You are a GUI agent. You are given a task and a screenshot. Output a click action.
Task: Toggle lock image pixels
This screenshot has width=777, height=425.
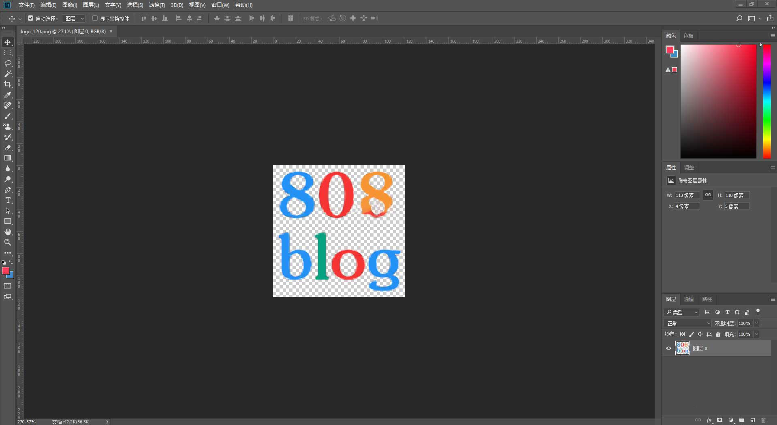[x=691, y=334]
